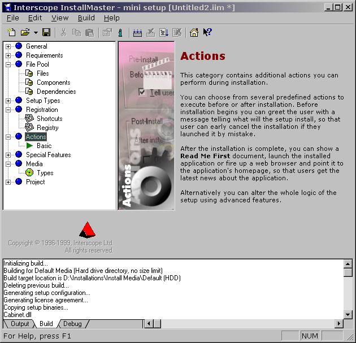
Task: Click the horizontal scrollbar left arrow
Action: click(149, 324)
